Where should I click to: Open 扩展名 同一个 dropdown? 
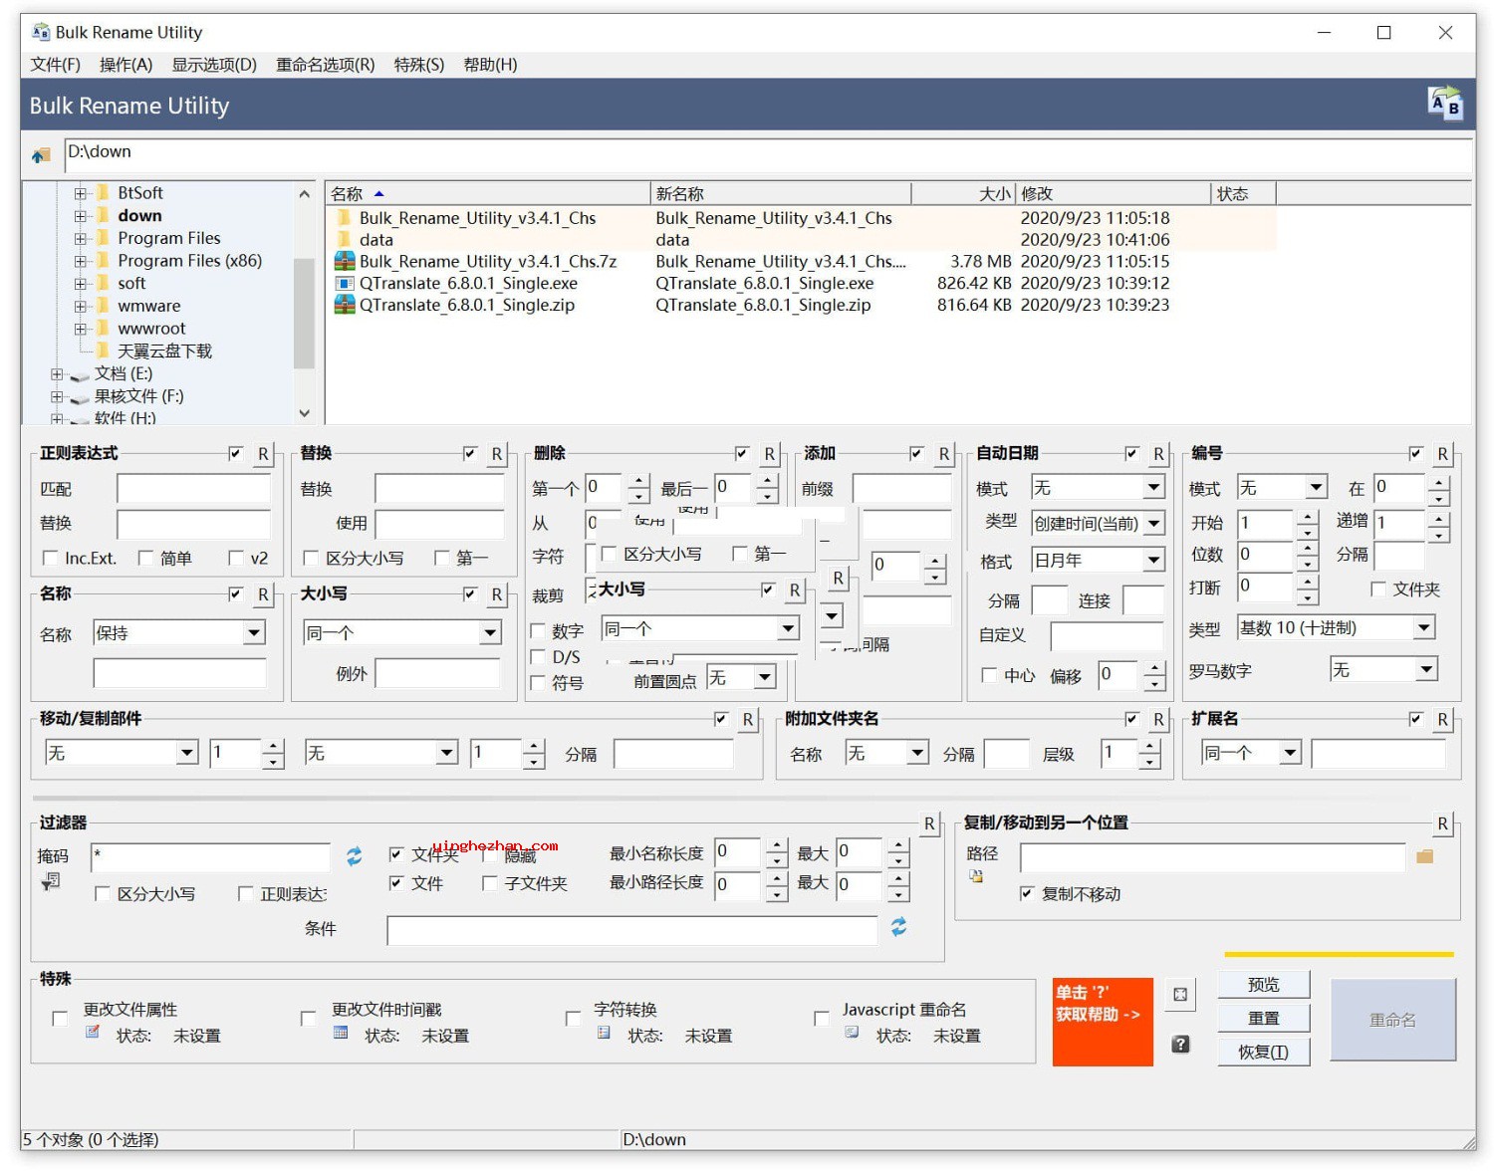[1251, 753]
